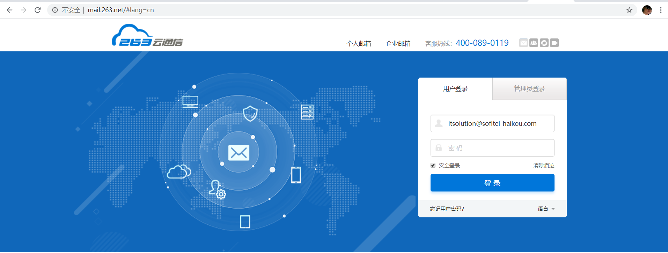Click the blue 登录 button
This screenshot has height=253, width=668.
pyautogui.click(x=492, y=183)
